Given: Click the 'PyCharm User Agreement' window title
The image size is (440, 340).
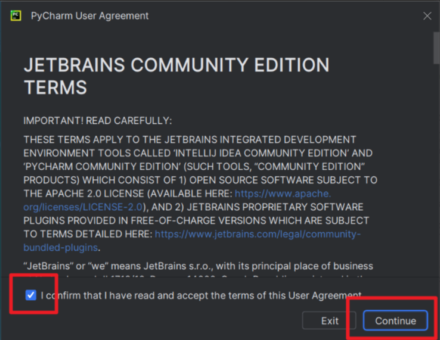Looking at the screenshot, I should pyautogui.click(x=90, y=16).
